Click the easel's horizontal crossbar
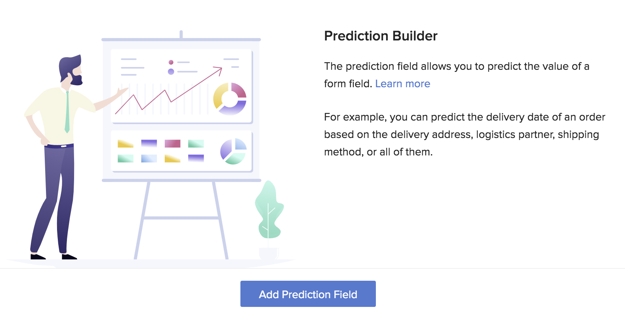Viewport: 625px width, 318px height. [x=182, y=218]
